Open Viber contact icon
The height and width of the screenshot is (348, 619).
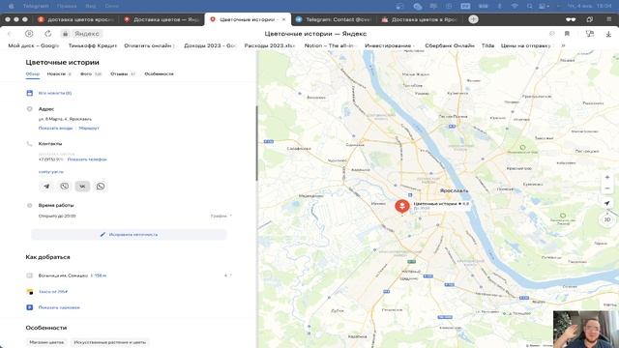point(65,187)
